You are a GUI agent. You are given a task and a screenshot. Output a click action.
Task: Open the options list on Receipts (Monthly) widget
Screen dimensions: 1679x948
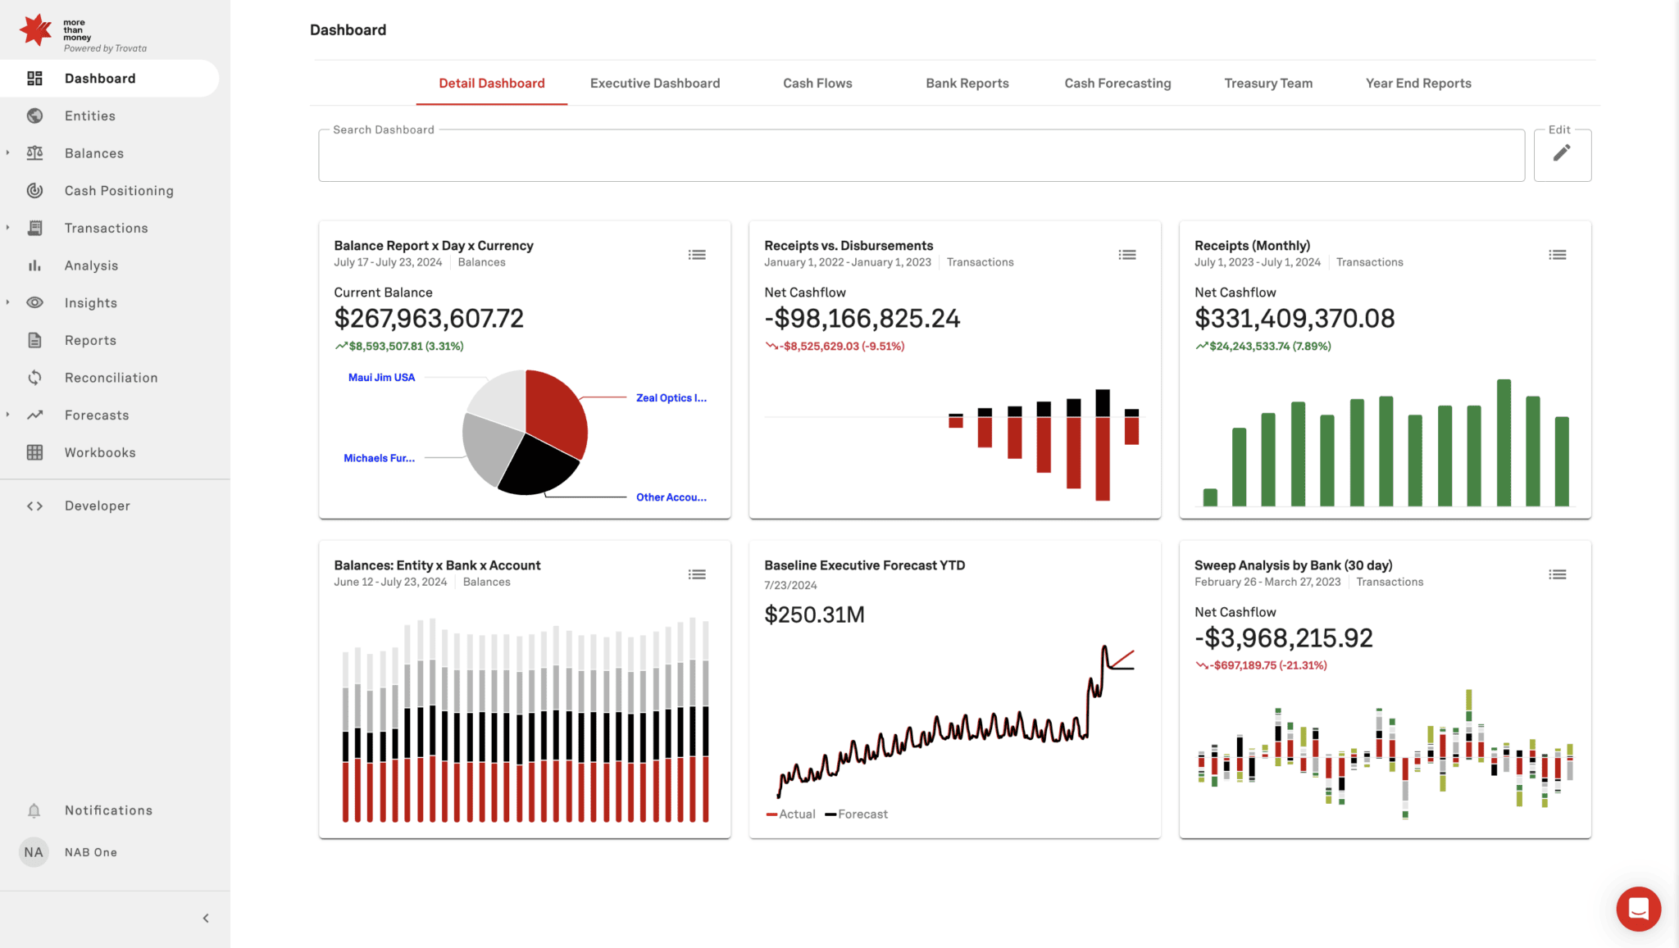click(x=1557, y=254)
